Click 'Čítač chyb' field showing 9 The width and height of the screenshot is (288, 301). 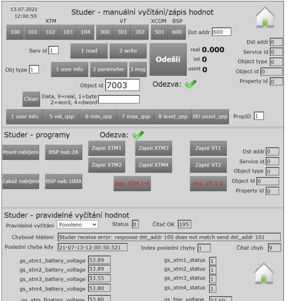coord(274,248)
